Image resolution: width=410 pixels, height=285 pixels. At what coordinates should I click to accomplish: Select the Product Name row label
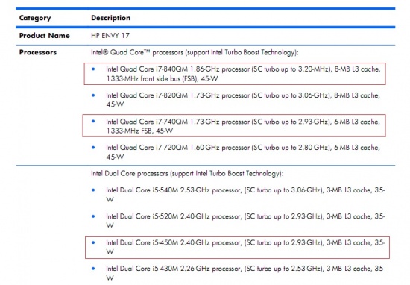coord(45,36)
